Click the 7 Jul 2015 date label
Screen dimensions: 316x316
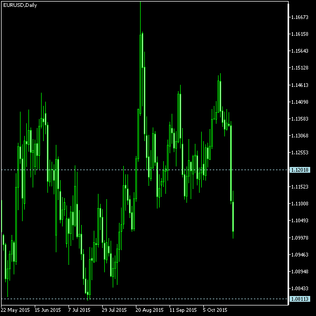[79, 310]
